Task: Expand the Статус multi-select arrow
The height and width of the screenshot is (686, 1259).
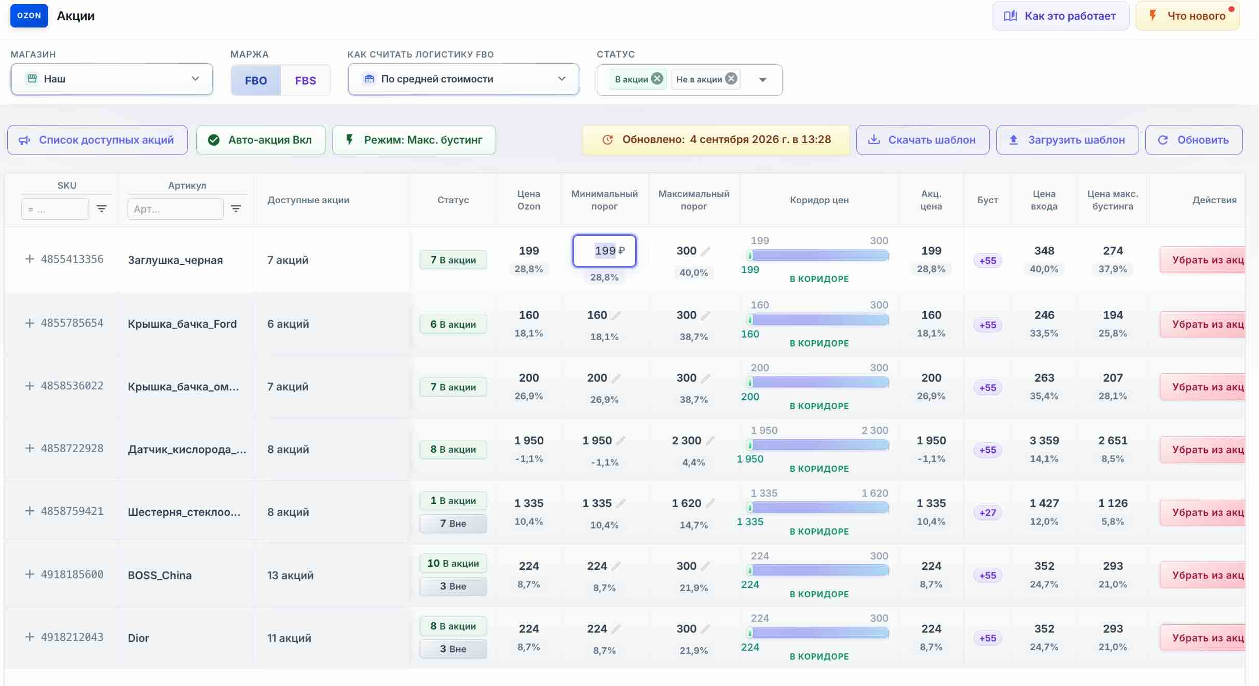Action: (762, 80)
